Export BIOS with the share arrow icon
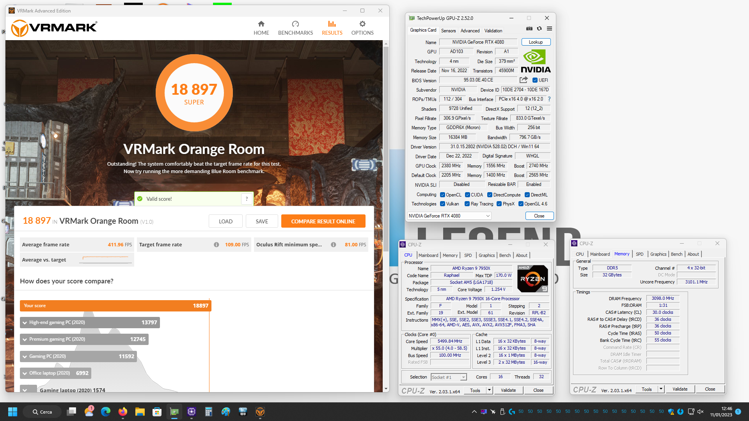This screenshot has width=749, height=421. click(x=524, y=80)
